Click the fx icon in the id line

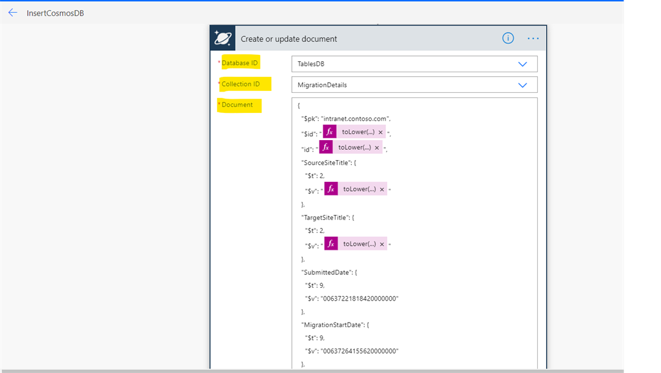tap(326, 147)
